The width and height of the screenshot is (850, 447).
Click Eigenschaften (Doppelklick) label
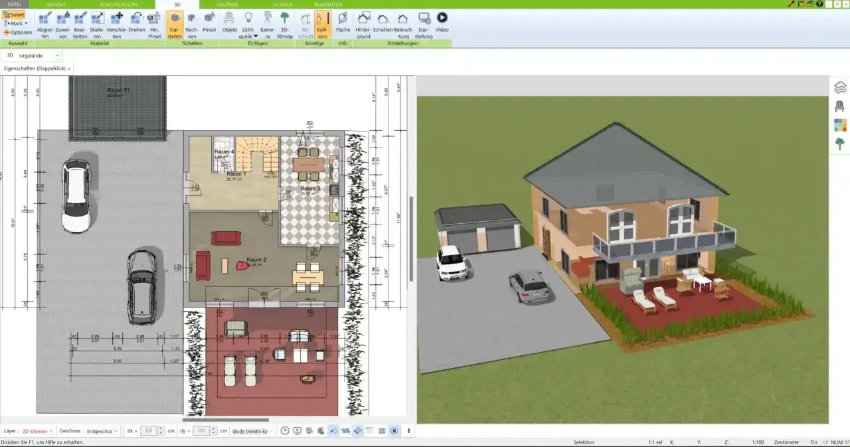[37, 68]
